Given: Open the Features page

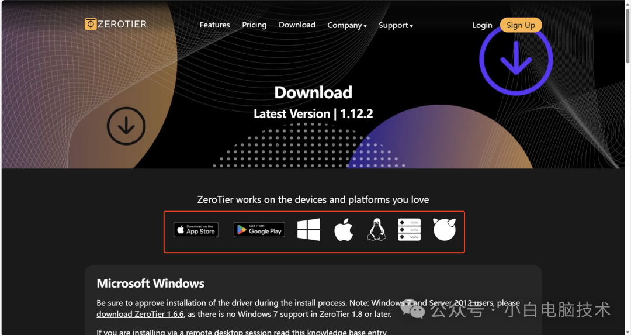Looking at the screenshot, I should pos(214,25).
